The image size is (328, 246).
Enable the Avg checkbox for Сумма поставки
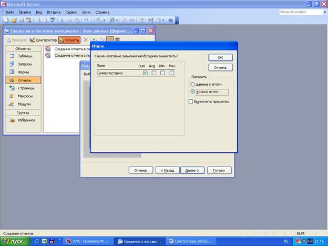(154, 73)
